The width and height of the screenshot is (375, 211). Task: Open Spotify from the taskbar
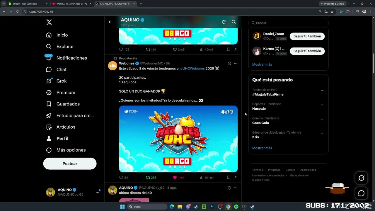[236, 207]
